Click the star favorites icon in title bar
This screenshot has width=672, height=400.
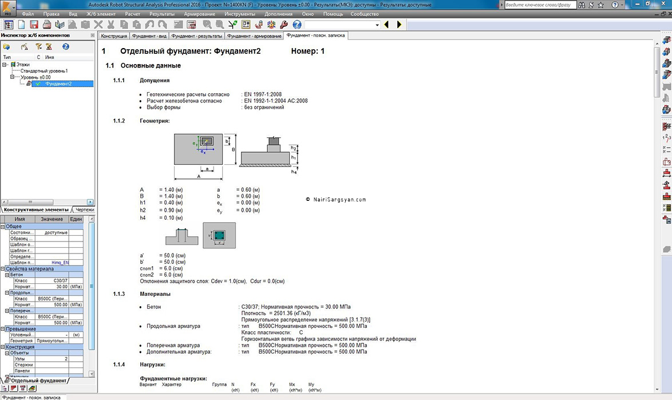coord(601,5)
